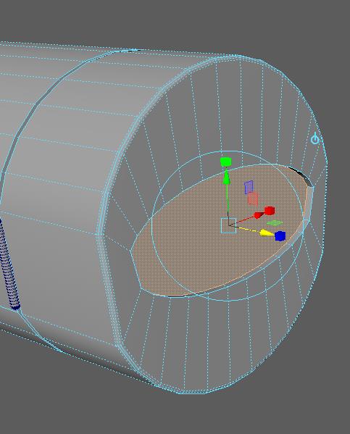
Task: Click the pink plane-constraint handle
Action: coord(252,199)
